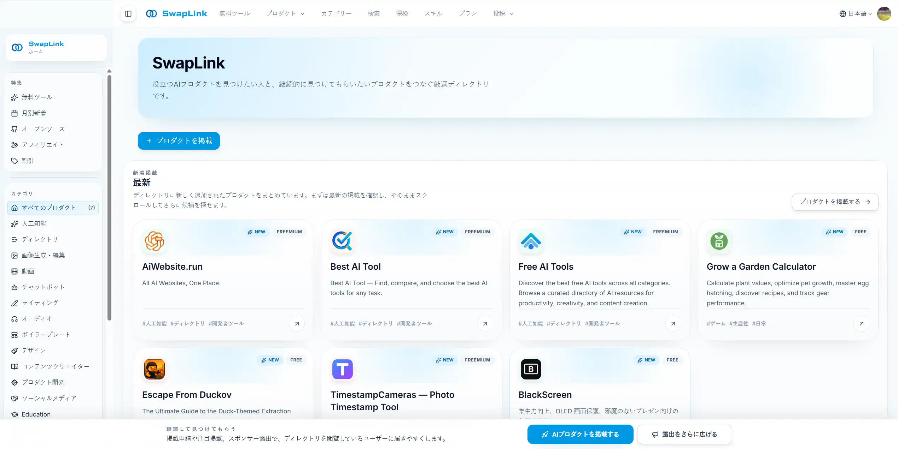
Task: Select 画像生成・編集 category
Action: pyautogui.click(x=53, y=255)
